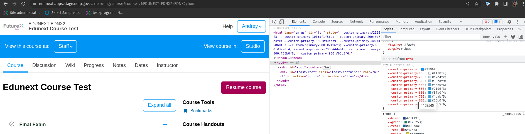Toggle the device toolbar icon

[x=282, y=22]
